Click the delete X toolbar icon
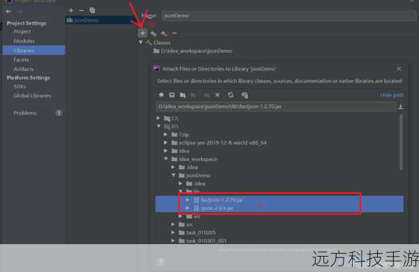419x272 pixels. pyautogui.click(x=217, y=95)
